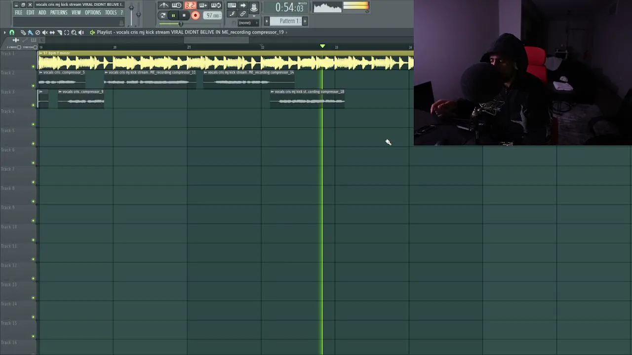Click the playhead marker on timeline
Screen dimensions: 632x355
pos(322,46)
